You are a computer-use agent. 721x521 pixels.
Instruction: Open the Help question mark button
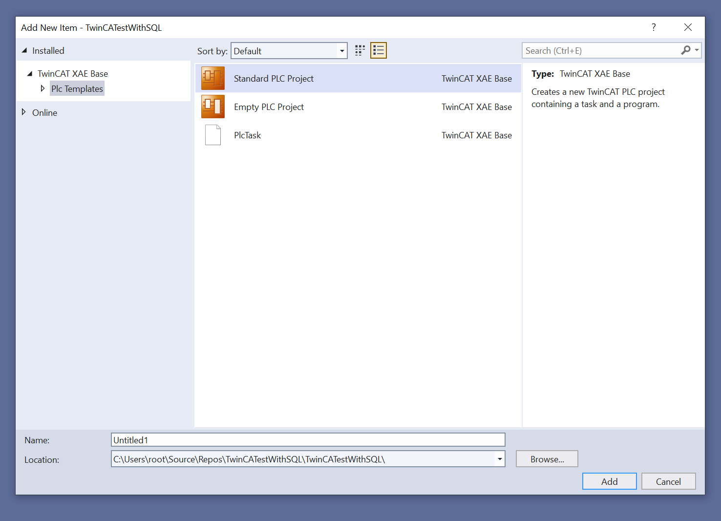tap(654, 27)
